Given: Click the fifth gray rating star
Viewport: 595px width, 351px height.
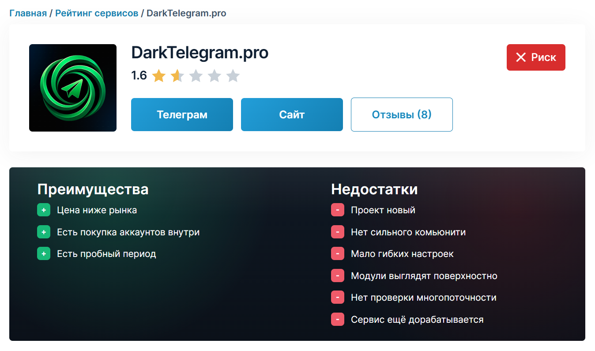Looking at the screenshot, I should 233,76.
